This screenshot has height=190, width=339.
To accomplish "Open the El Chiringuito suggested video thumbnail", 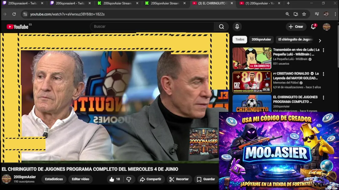I will [x=252, y=103].
